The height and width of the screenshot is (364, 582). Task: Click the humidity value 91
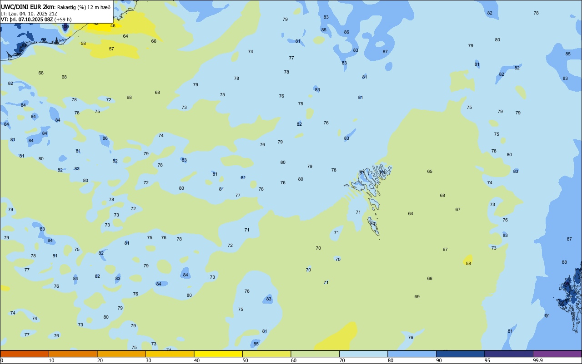(x=547, y=315)
